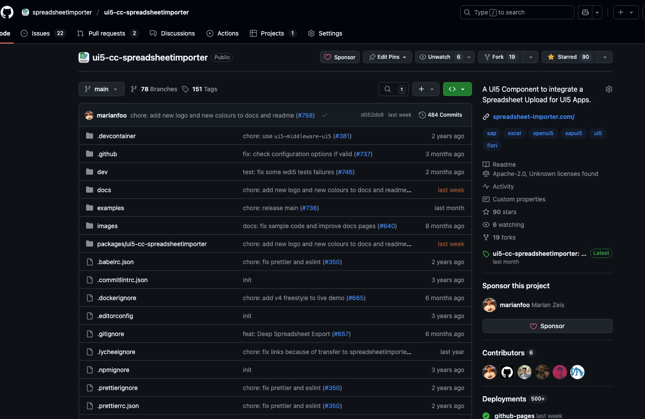Open the .npmignore file icon
Screen dimensions: 645x419
pyautogui.click(x=90, y=370)
